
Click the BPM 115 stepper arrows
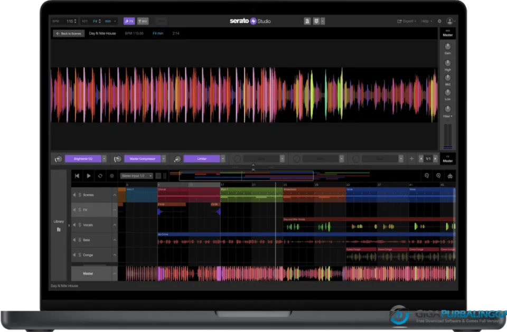[x=75, y=21]
